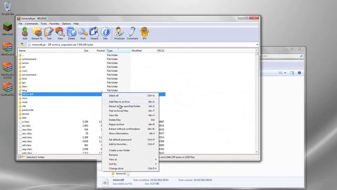Choose Create a new folder
The image size is (337, 190).
(x=131, y=150)
